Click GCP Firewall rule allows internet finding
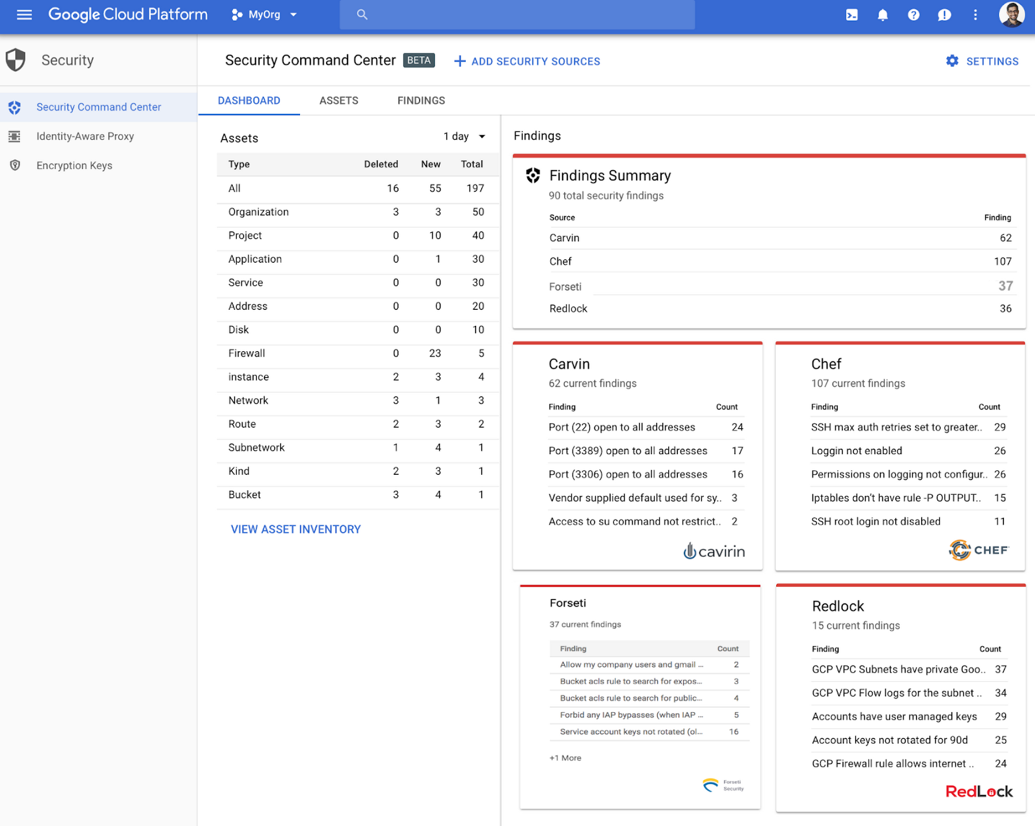This screenshot has width=1035, height=826. [x=910, y=764]
